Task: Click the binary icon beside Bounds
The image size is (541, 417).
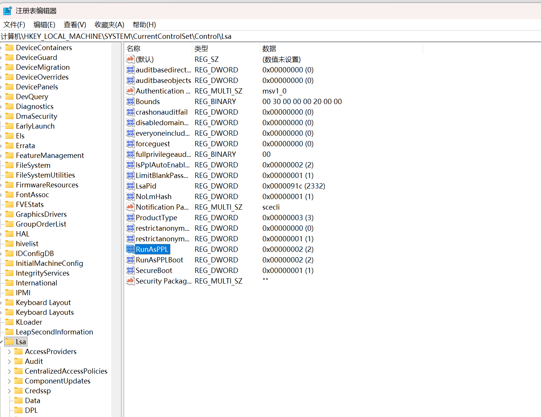Action: 130,101
